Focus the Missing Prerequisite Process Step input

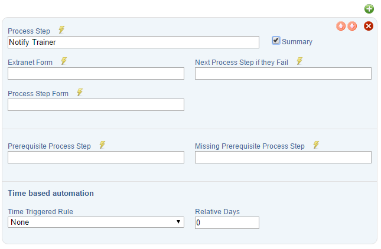click(x=283, y=158)
